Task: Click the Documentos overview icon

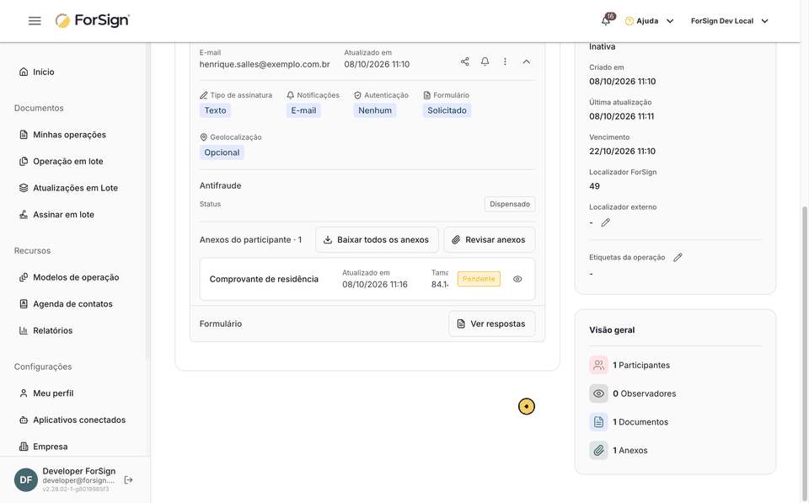Action: click(x=598, y=422)
